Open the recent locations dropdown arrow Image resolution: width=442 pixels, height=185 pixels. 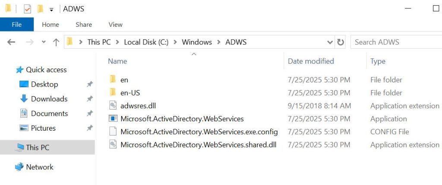[x=43, y=42]
